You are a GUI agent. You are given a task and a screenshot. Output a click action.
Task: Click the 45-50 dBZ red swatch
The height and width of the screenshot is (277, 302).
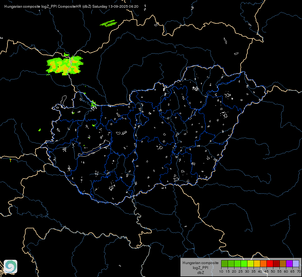[x=270, y=263]
